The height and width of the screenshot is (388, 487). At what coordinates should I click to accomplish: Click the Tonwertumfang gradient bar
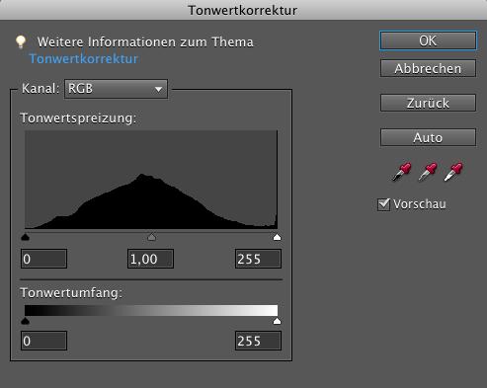point(151,311)
